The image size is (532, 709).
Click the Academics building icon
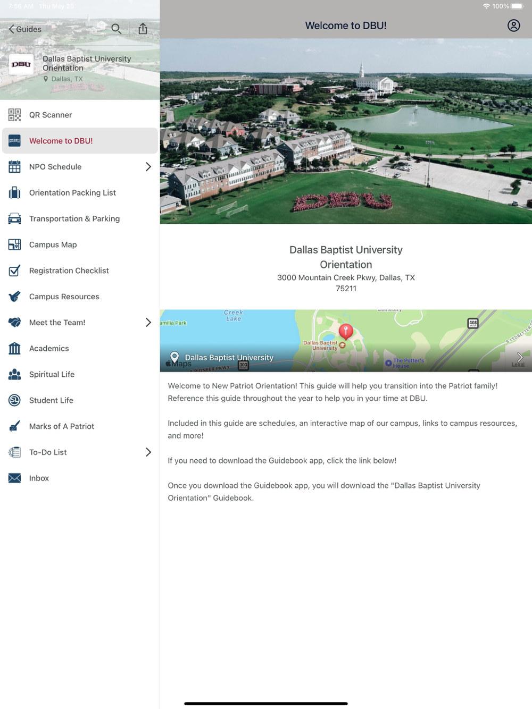click(15, 349)
